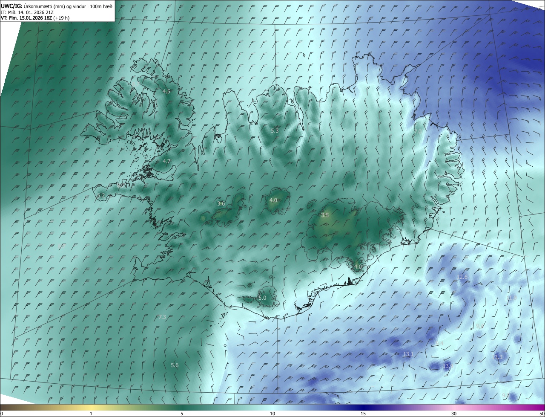Select the 7.3 value over the sea
Image resolution: width=545 pixels, height=417 pixels.
tap(162, 317)
